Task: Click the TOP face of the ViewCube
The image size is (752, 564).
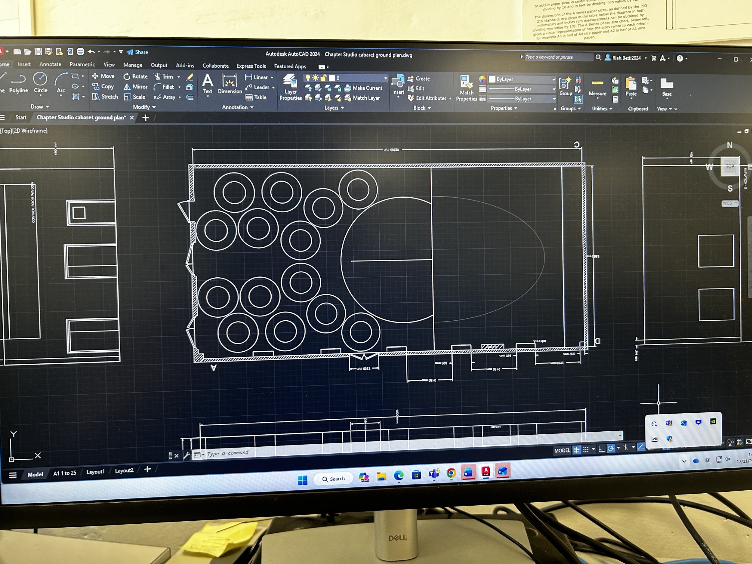Action: click(729, 167)
